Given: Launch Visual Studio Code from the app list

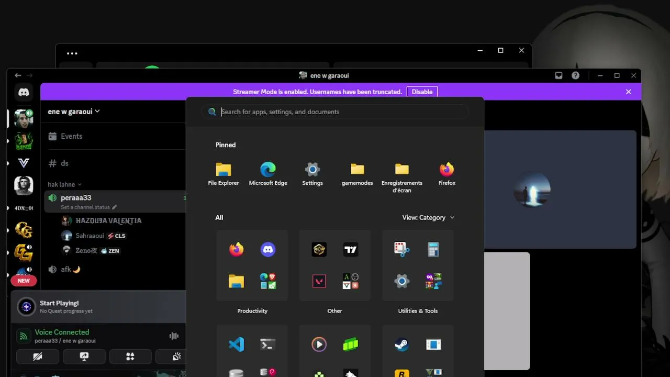Looking at the screenshot, I should point(237,345).
